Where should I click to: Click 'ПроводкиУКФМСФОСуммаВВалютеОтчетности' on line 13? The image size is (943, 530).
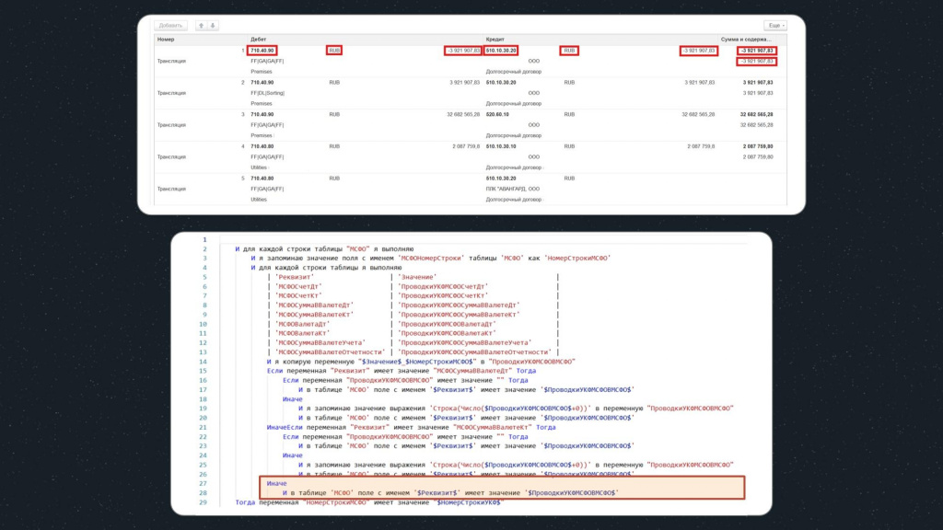pyautogui.click(x=475, y=352)
